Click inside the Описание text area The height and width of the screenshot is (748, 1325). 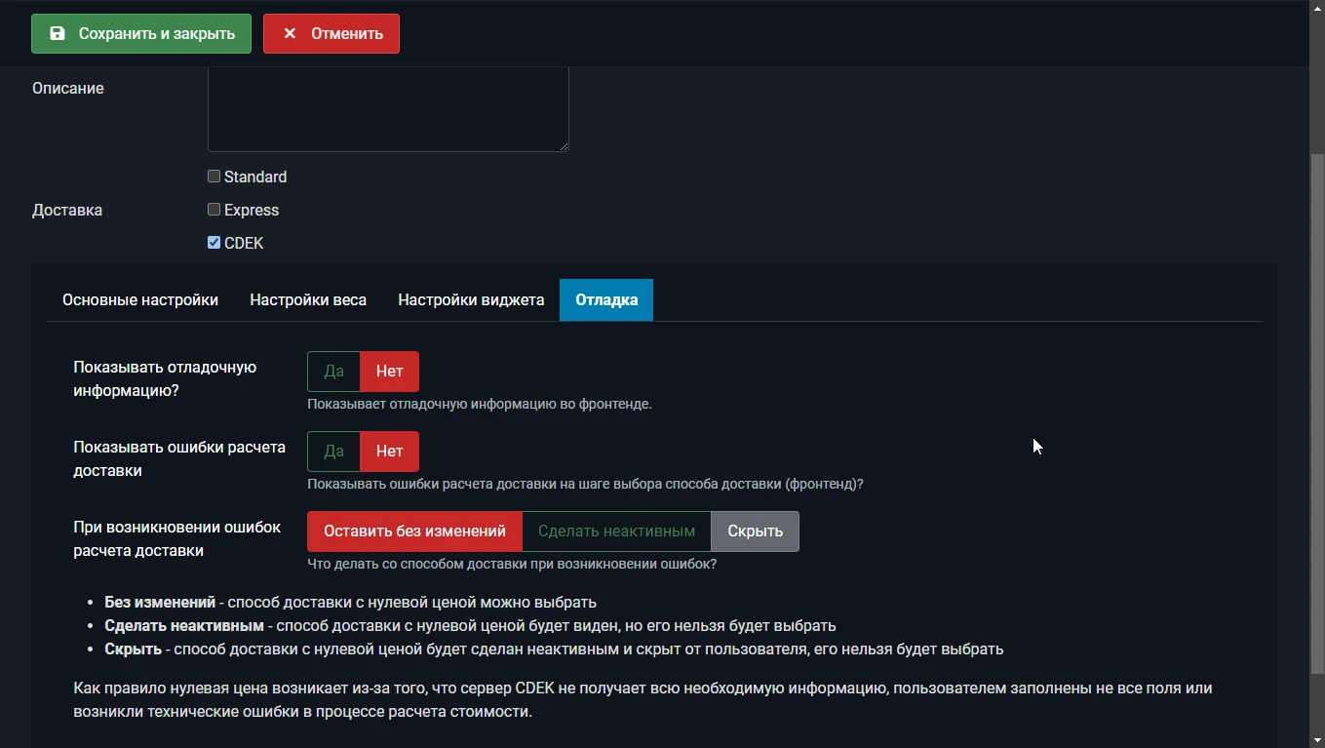388,108
